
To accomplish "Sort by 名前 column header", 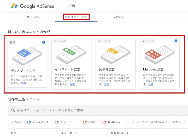I will point(14,133).
